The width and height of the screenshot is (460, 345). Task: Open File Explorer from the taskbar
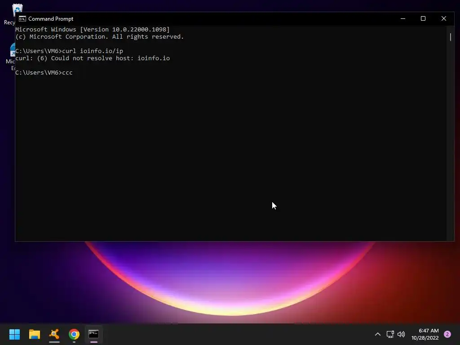click(x=34, y=334)
